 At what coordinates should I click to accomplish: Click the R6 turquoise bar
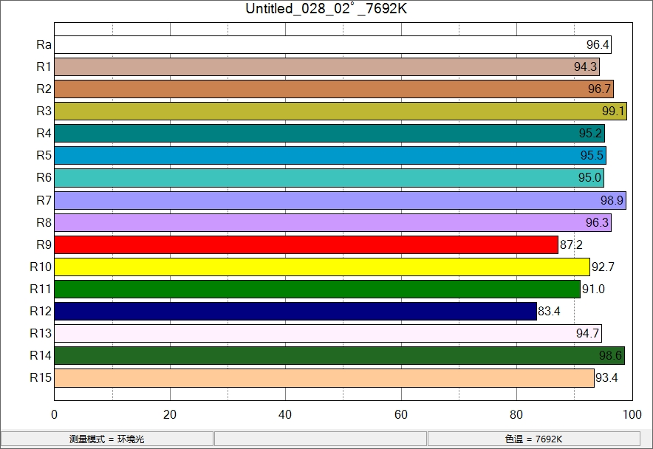(329, 178)
